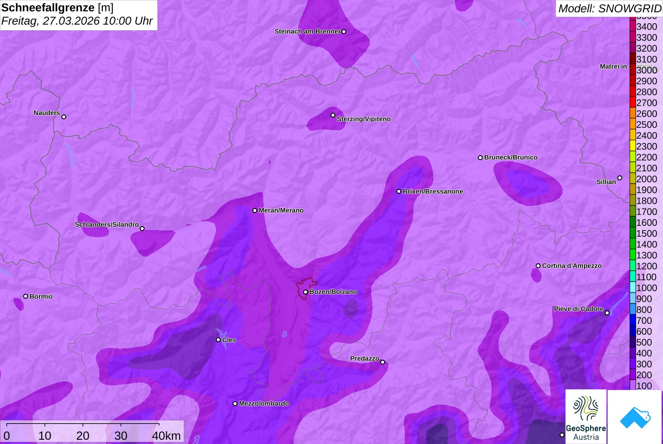Click the scale bar label "40km"
Image resolution: width=663 pixels, height=444 pixels.
166,436
